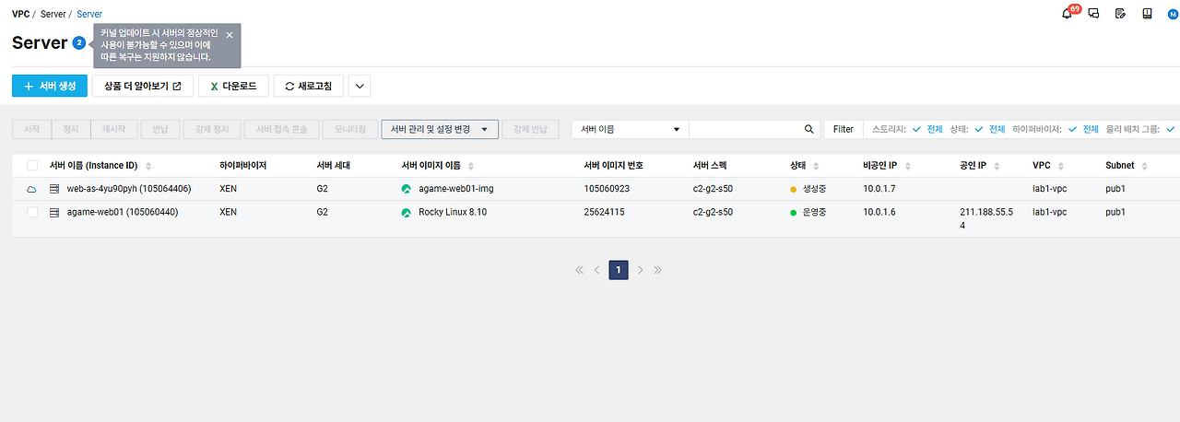
Task: Click the cloud icon on web-as-4yu90pyh row
Action: point(31,189)
